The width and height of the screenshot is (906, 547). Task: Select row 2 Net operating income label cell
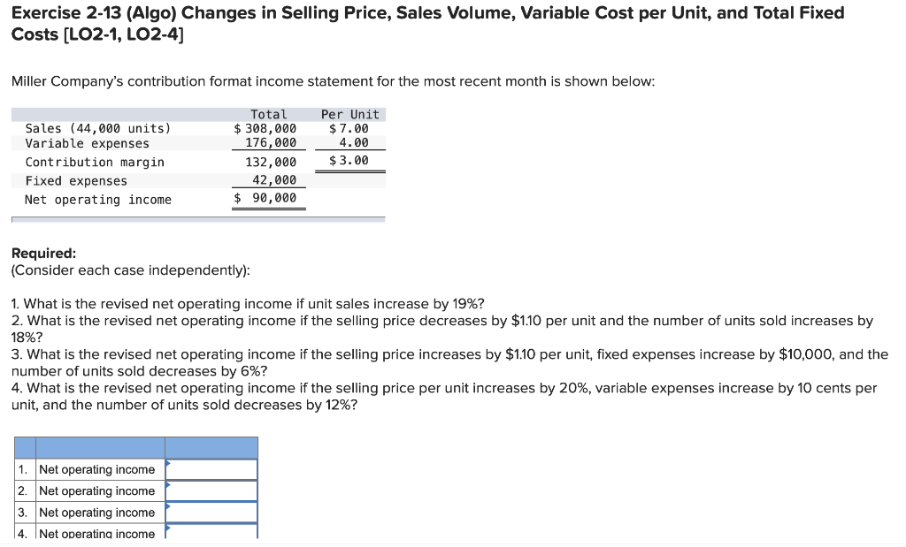coord(98,490)
